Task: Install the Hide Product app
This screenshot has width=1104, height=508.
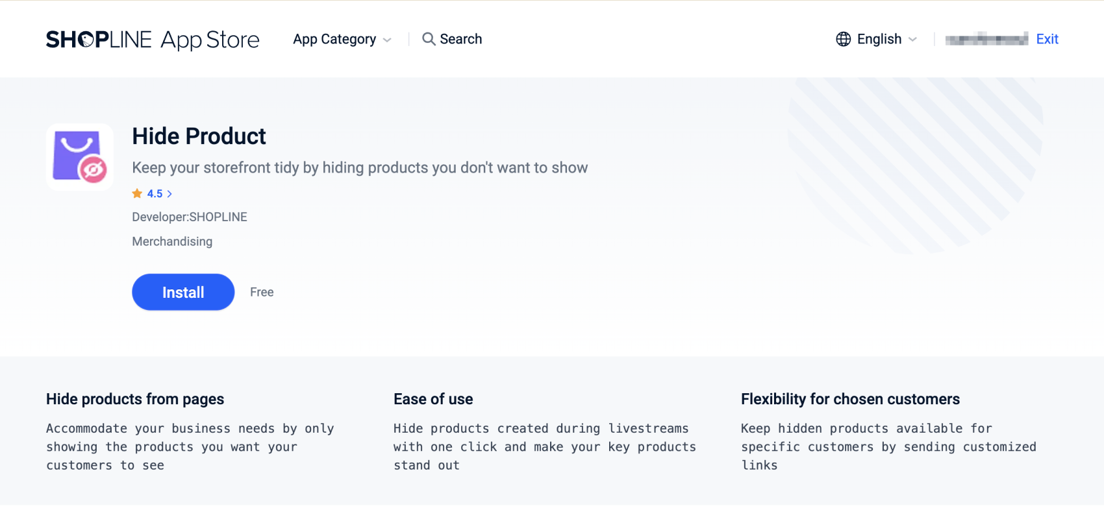Action: point(183,292)
